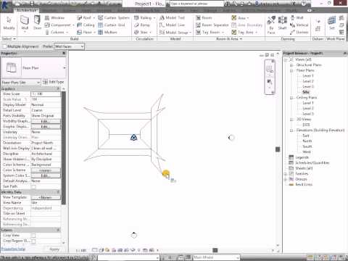Select the Dormer opening tool
This screenshot has height=261, width=348.
[299, 32]
